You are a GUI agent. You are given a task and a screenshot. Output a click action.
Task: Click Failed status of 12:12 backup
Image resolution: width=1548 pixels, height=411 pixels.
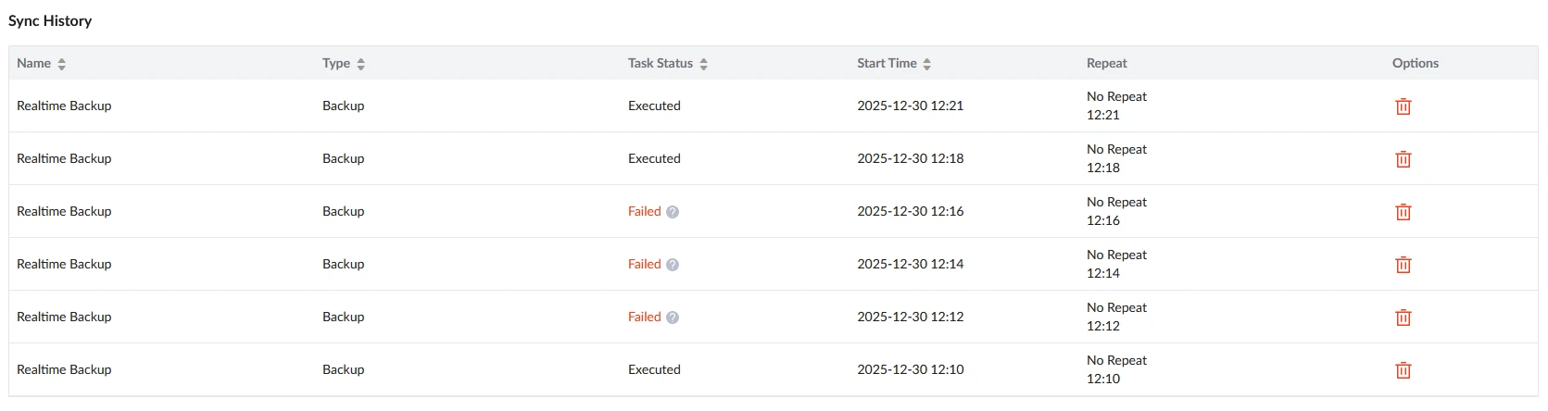[x=645, y=317]
